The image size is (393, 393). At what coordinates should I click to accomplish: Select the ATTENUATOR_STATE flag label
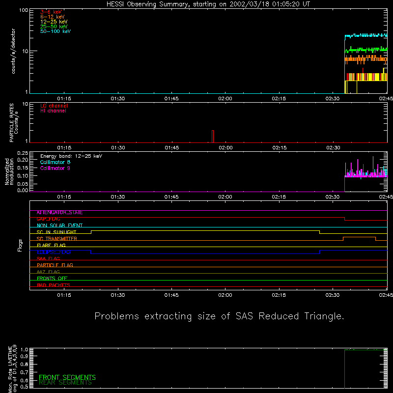(x=59, y=213)
